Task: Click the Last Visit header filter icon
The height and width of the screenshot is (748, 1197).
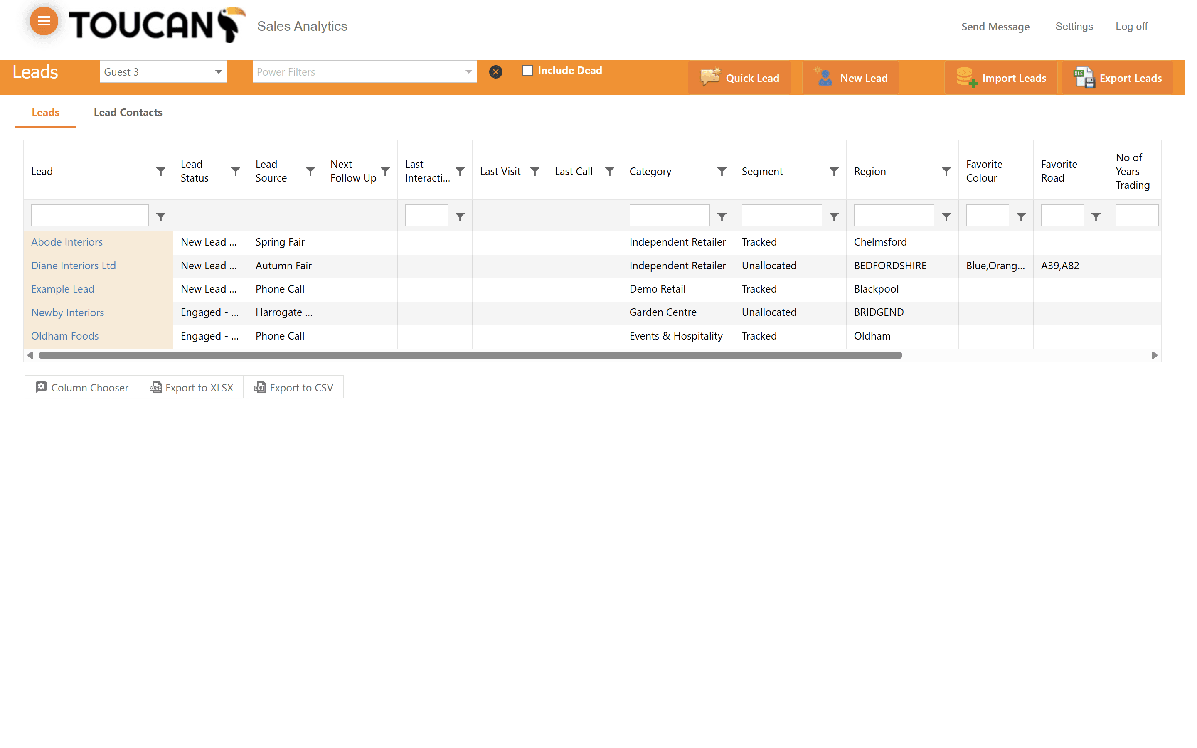Action: [534, 171]
